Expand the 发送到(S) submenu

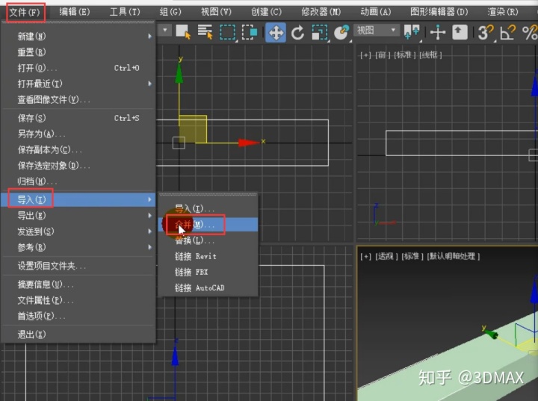tap(78, 231)
